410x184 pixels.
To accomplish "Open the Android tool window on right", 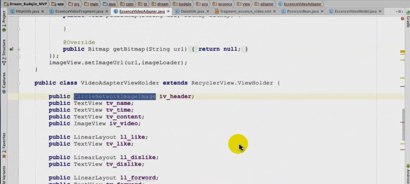I will tap(408, 174).
